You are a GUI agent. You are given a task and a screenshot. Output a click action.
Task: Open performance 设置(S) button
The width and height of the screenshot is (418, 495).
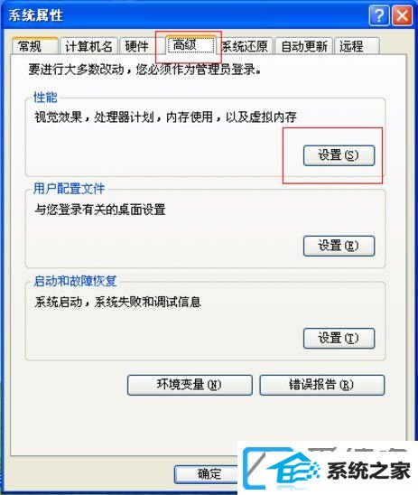click(339, 155)
